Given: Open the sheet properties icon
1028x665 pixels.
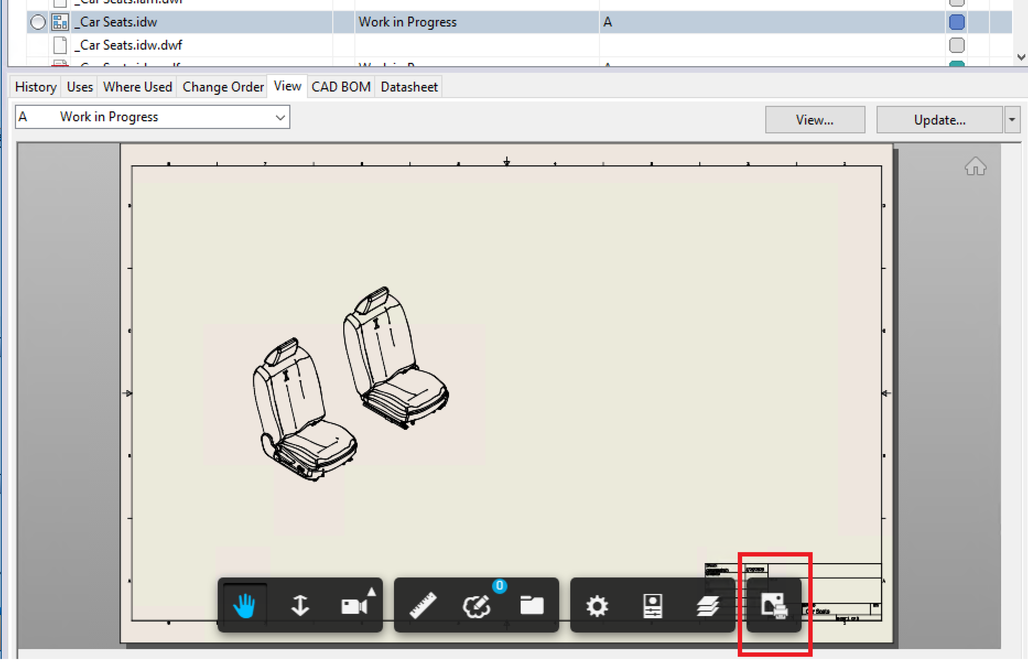Looking at the screenshot, I should coord(652,605).
